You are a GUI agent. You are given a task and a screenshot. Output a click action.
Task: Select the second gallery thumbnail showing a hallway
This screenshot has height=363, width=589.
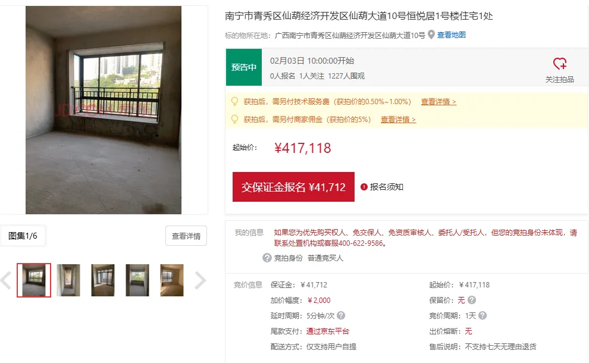[68, 280]
